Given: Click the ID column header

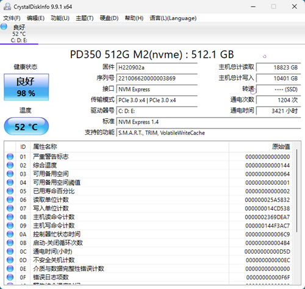Looking at the screenshot, I should pos(23,147).
